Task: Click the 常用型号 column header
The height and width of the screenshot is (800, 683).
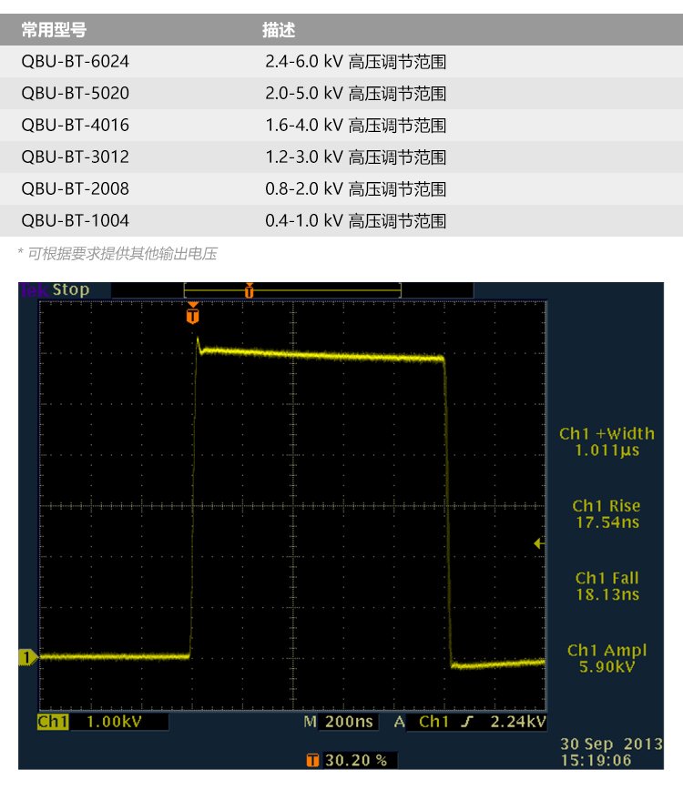Action: click(x=55, y=30)
